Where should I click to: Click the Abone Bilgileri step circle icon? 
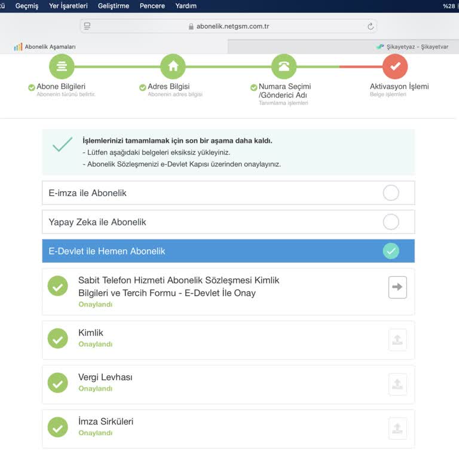tap(62, 66)
